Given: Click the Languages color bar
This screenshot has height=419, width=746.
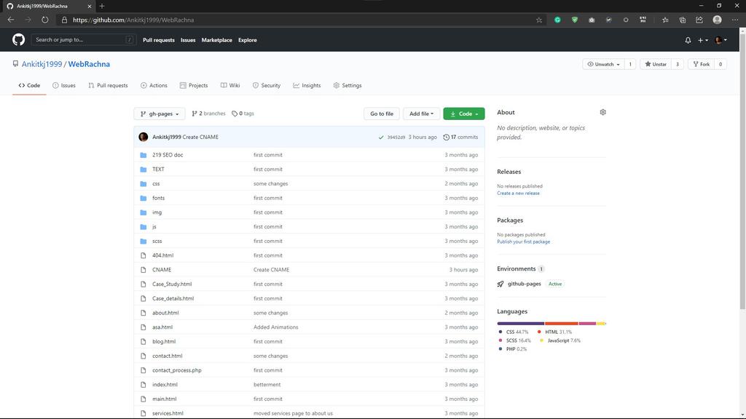Looking at the screenshot, I should click(x=551, y=324).
